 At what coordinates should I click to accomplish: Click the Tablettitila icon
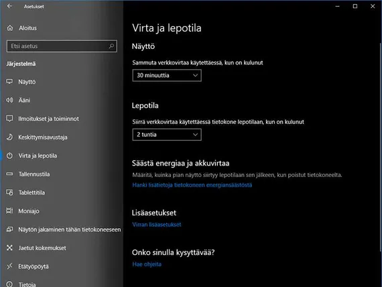coord(9,192)
